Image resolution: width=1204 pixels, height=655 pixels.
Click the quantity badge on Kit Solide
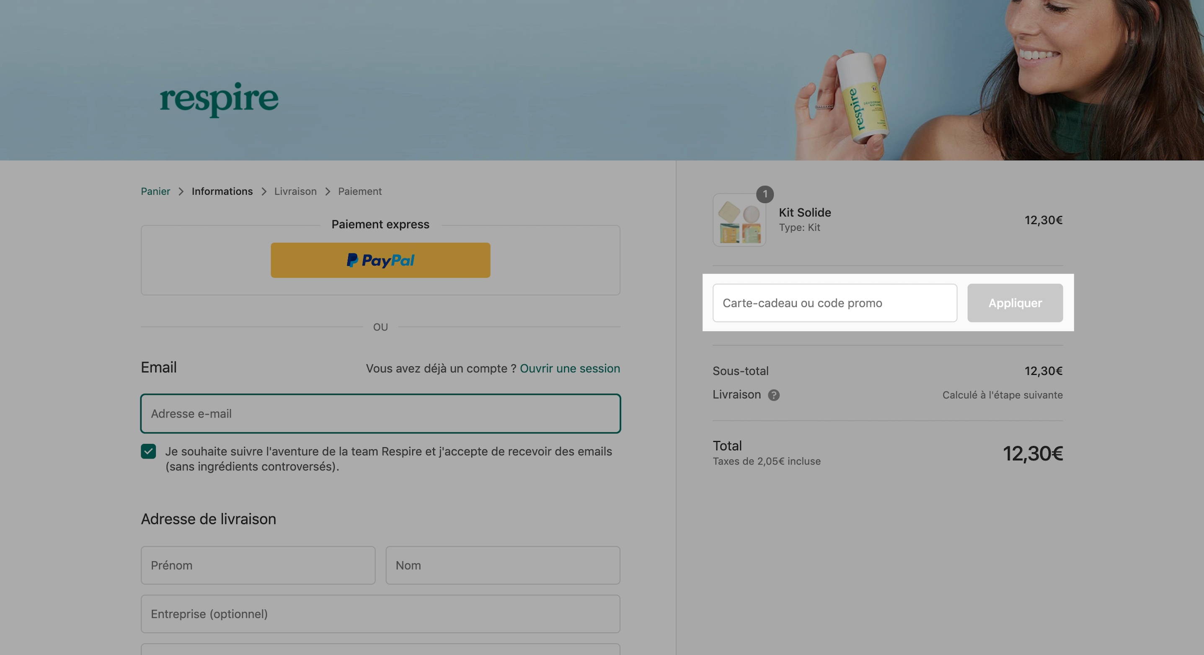765,194
